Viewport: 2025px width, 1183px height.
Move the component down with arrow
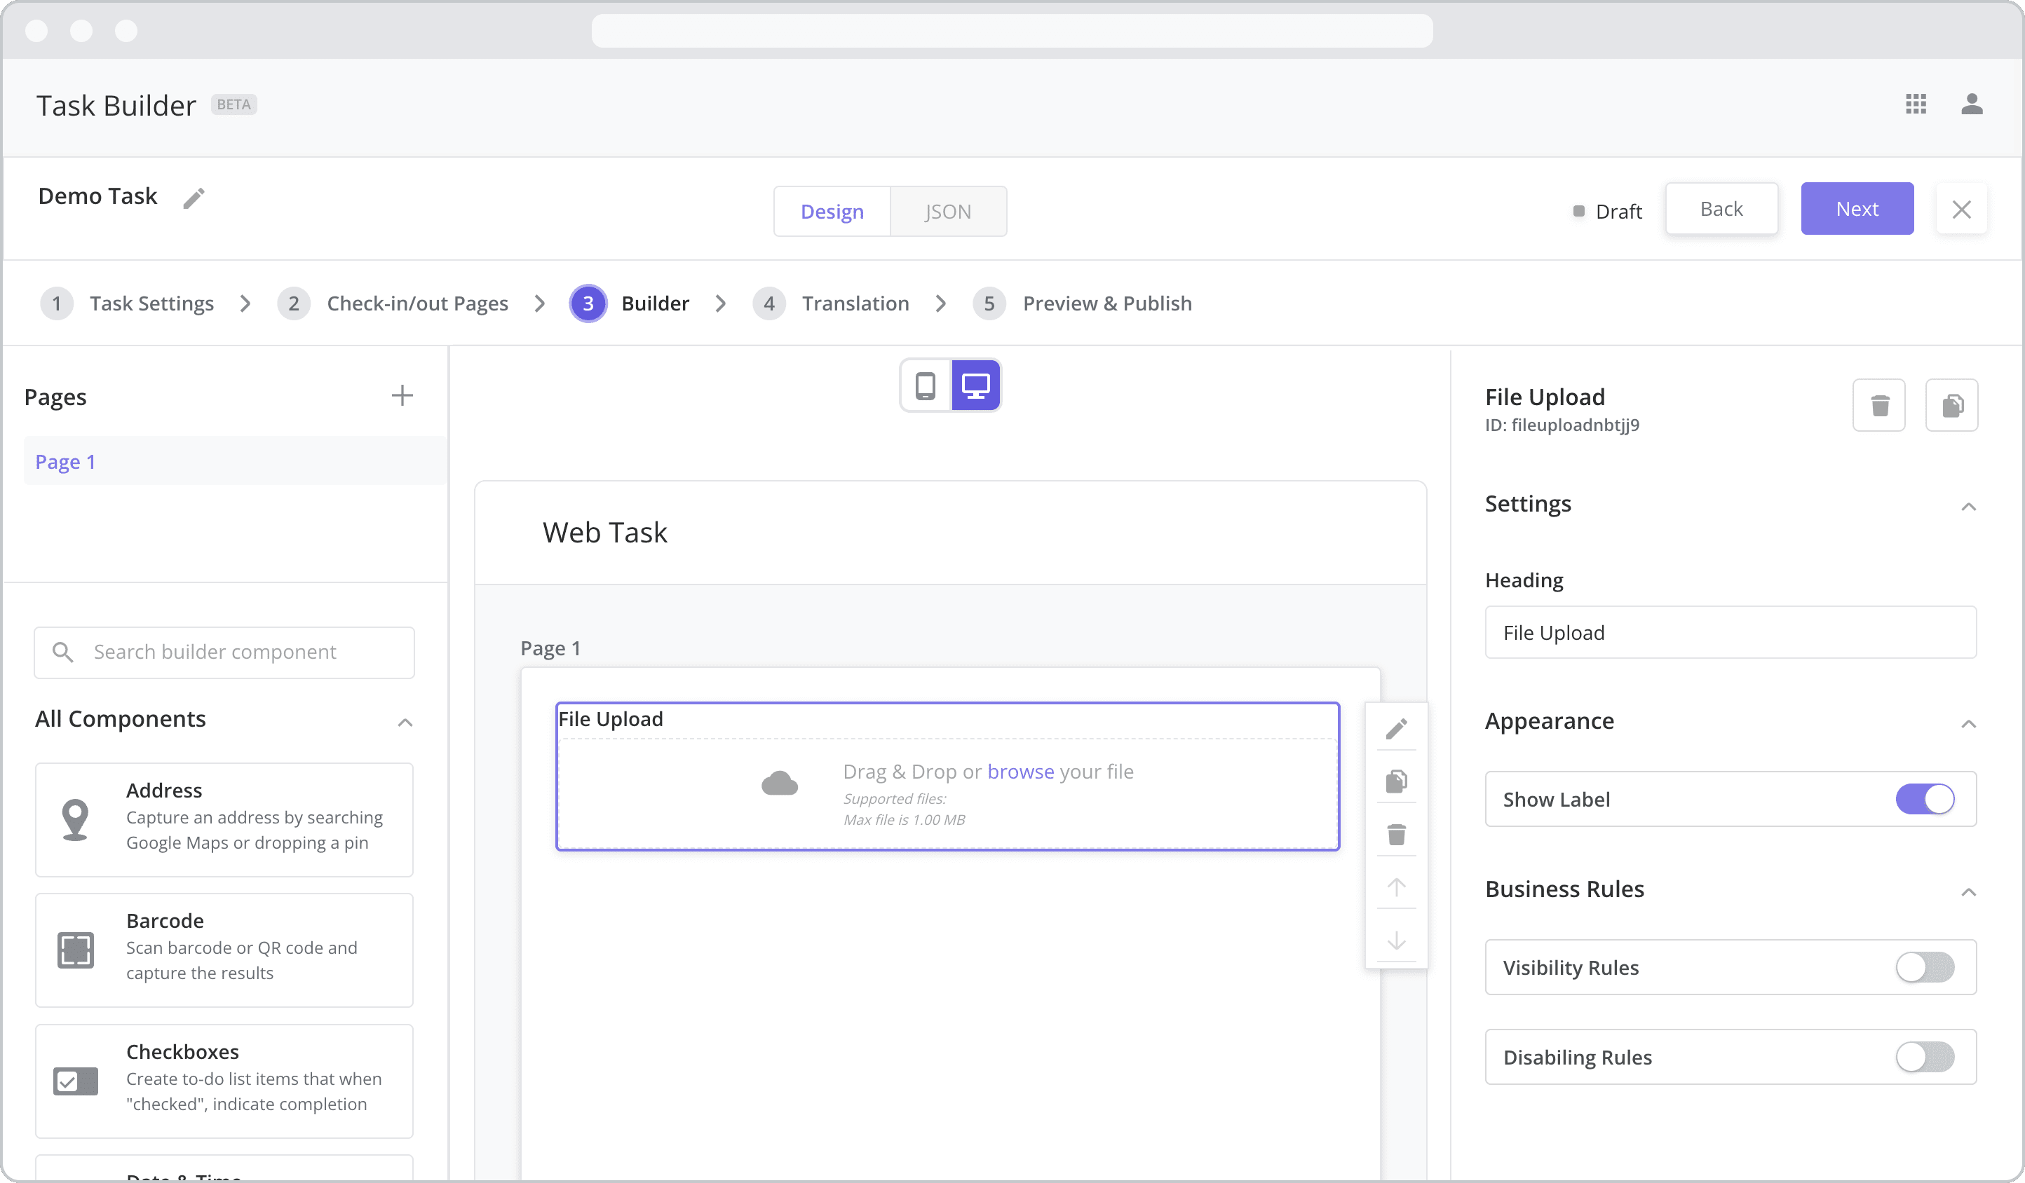(x=1396, y=941)
